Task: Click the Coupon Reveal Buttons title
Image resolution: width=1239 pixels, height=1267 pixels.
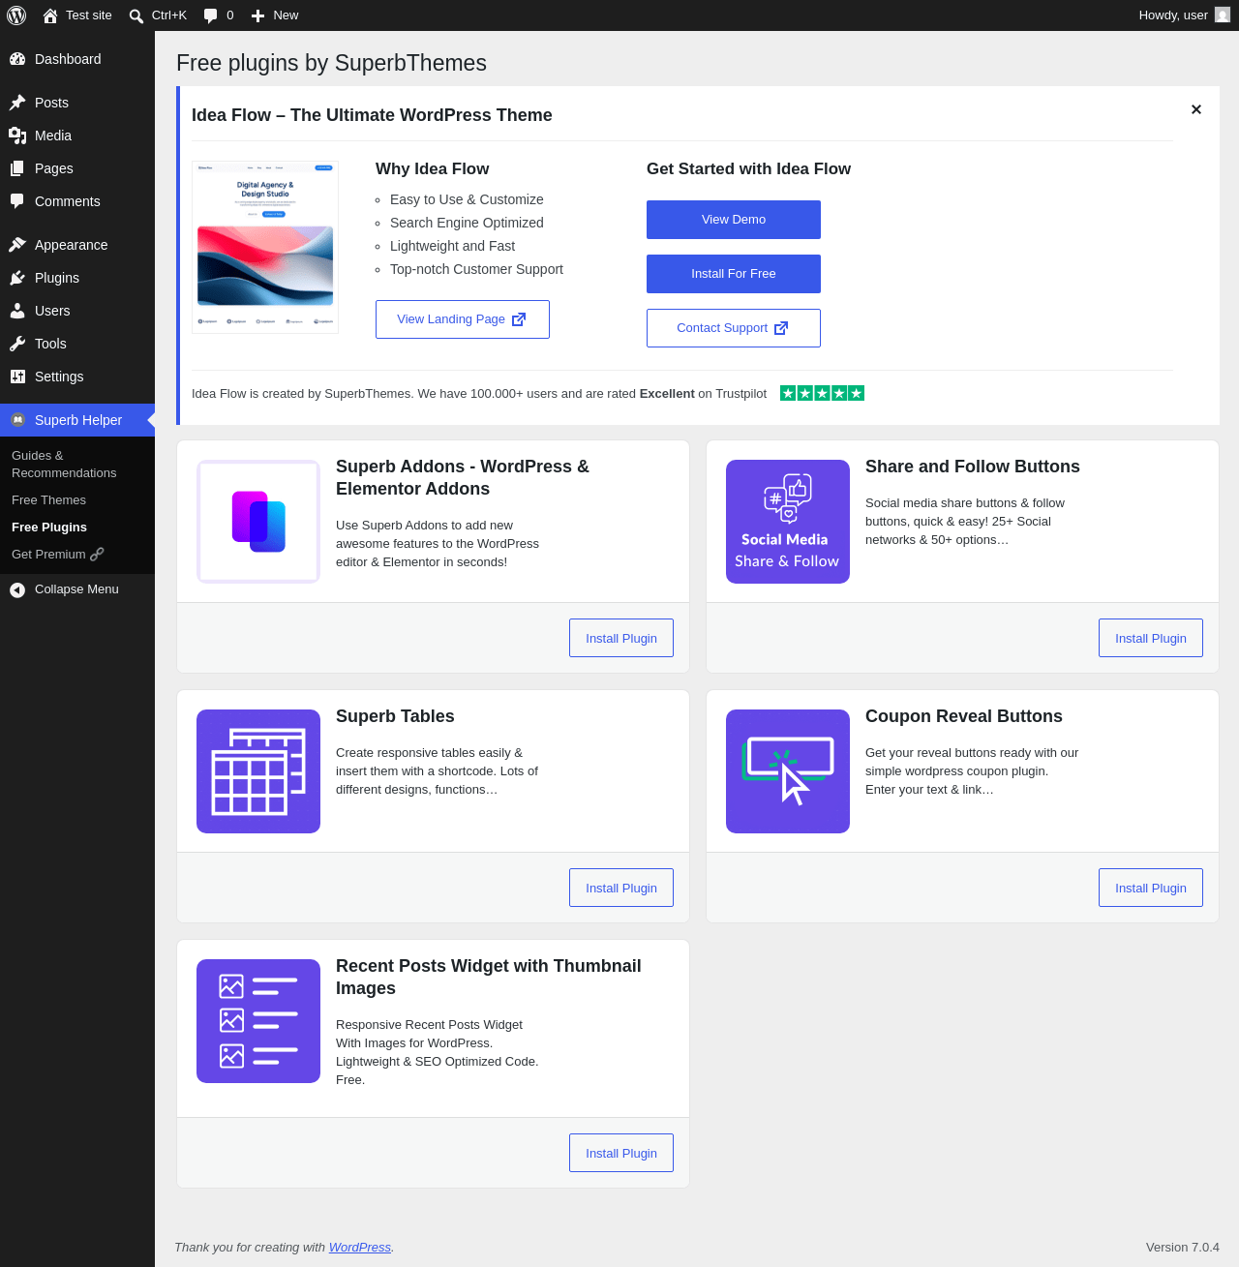Action: click(964, 716)
